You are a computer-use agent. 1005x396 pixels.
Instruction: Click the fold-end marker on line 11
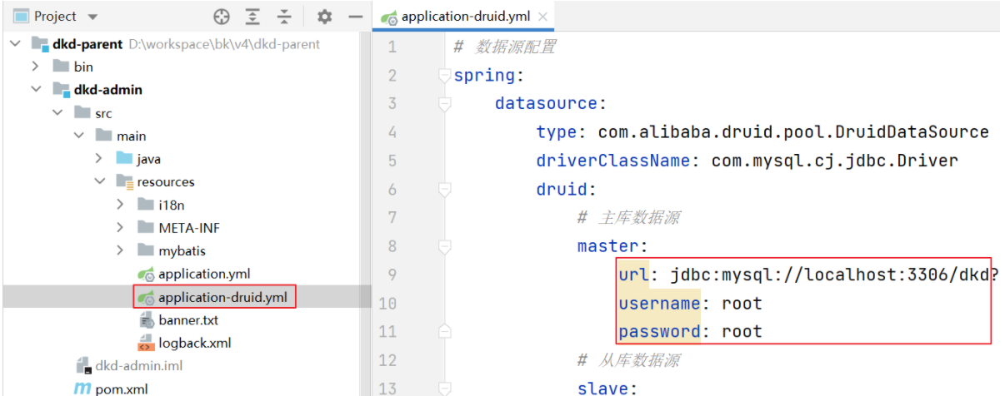444,332
